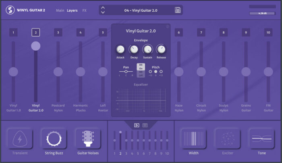Click mini fader 5 in the bottom mixer
Screen dimensions: 282x163
(138, 140)
